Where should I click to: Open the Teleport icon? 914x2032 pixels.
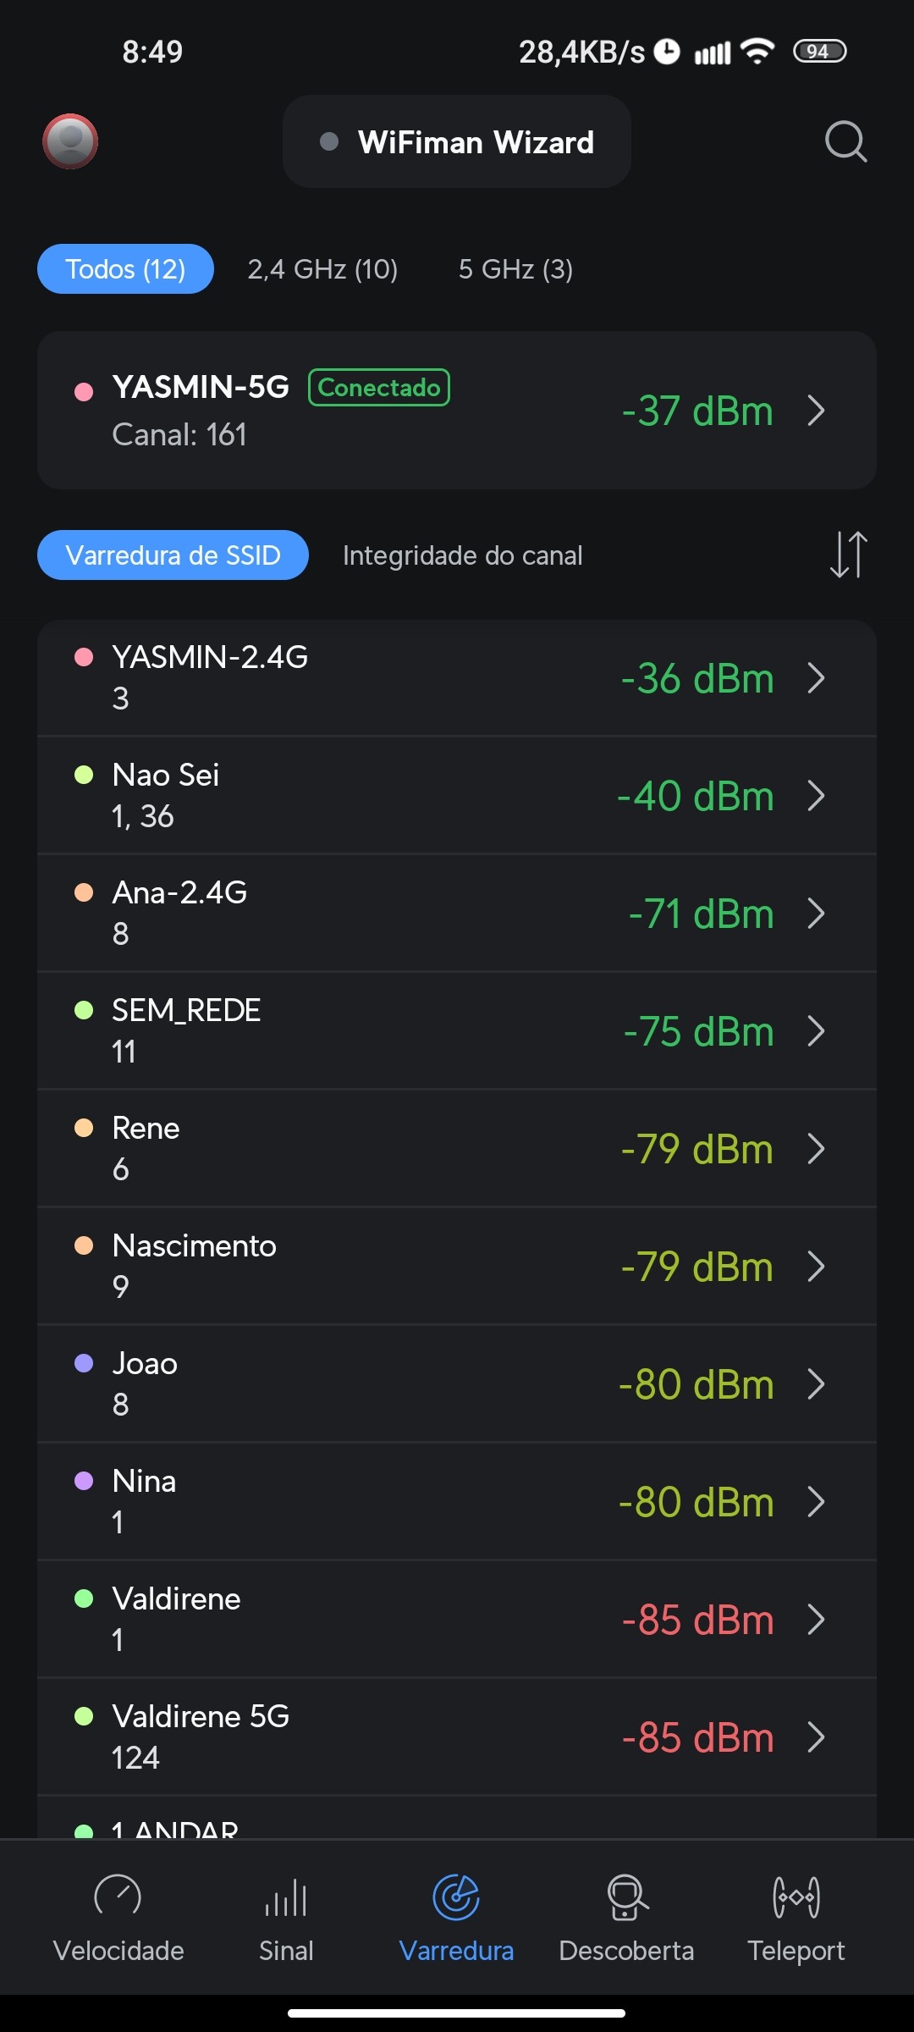coord(796,1897)
